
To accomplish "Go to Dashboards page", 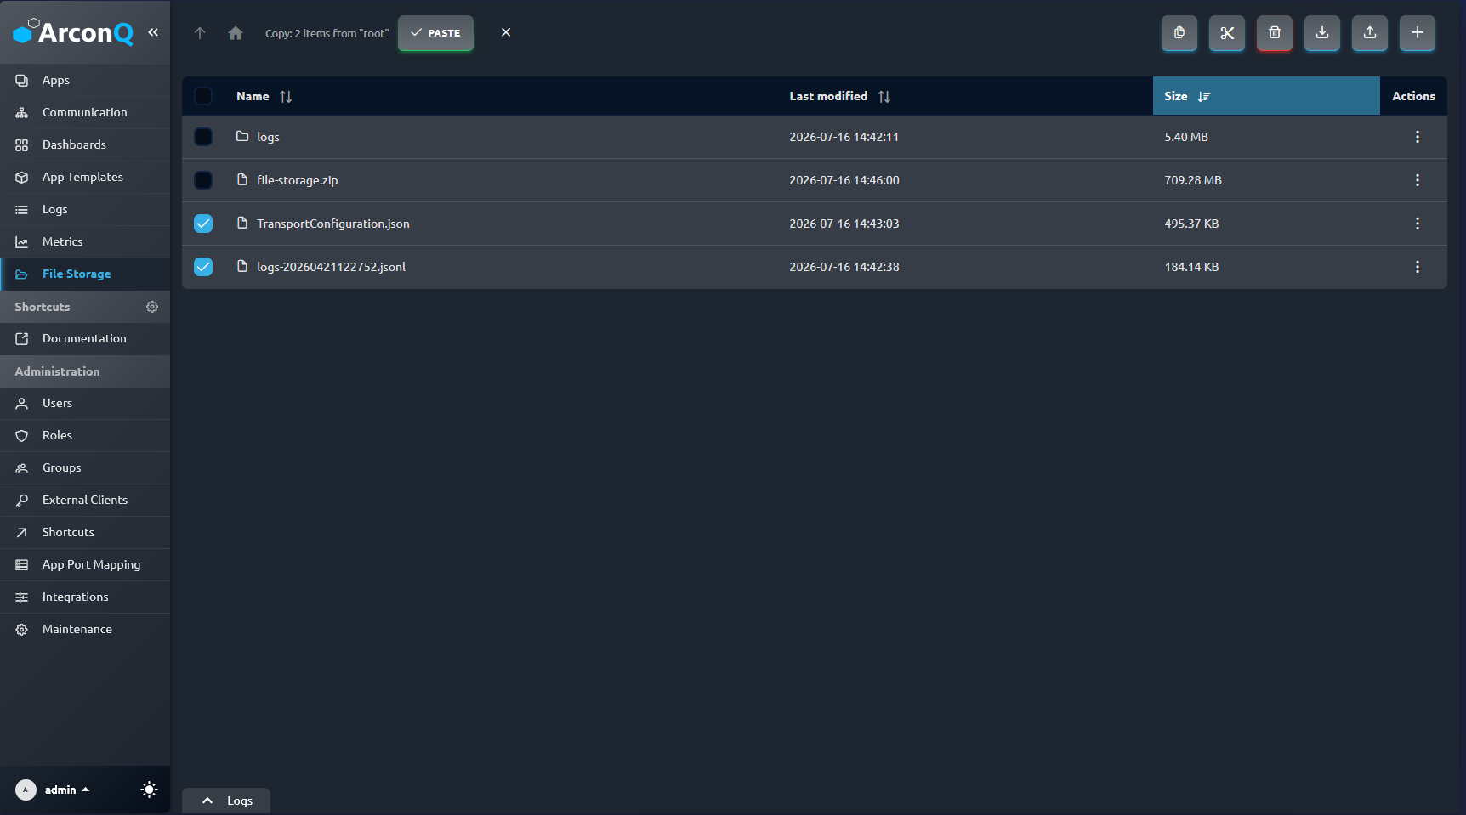I will point(85,144).
